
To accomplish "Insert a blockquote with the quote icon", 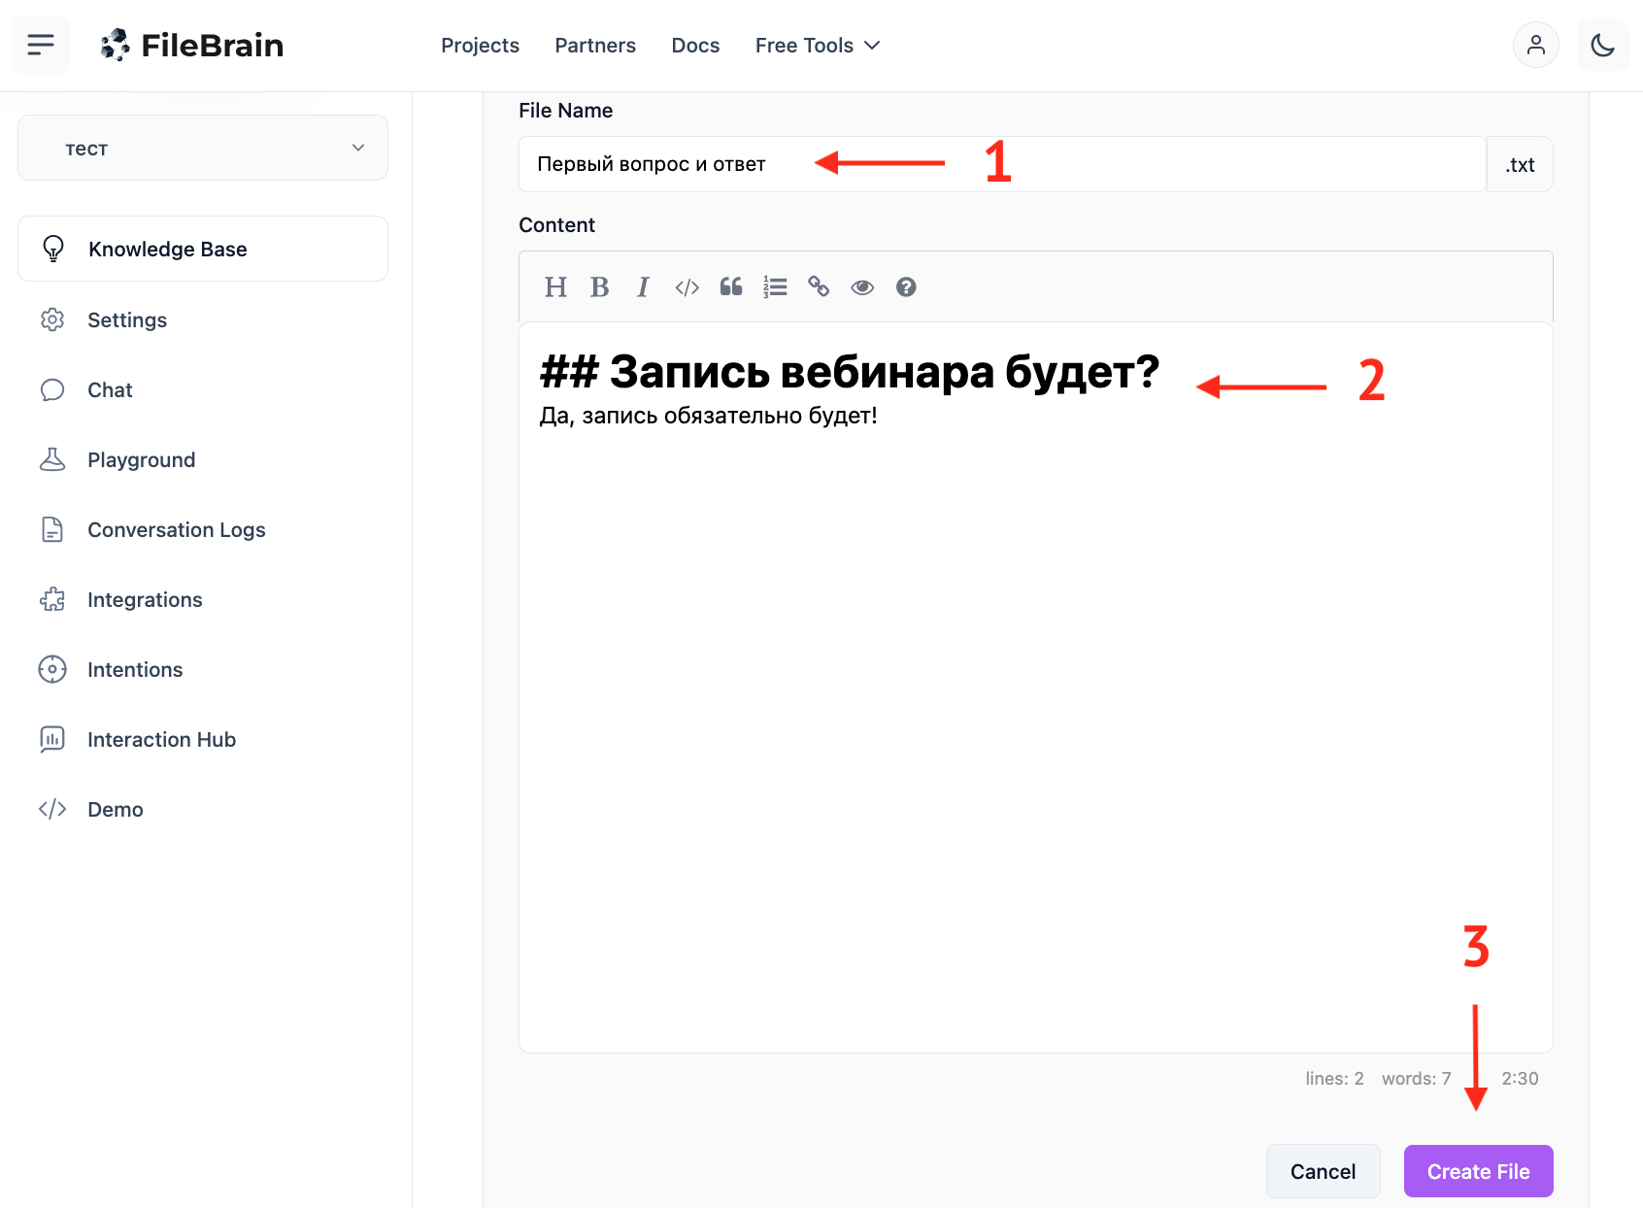I will click(731, 287).
